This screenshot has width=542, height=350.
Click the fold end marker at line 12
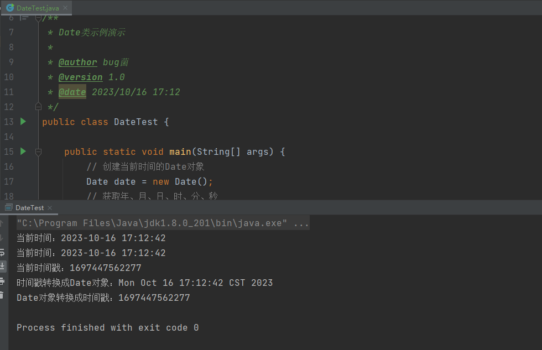38,106
